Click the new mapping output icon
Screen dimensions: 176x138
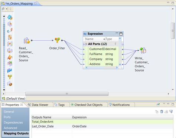(x=157, y=112)
